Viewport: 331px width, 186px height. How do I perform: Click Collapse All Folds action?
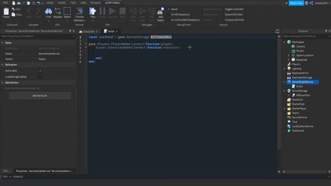pyautogui.click(x=234, y=20)
